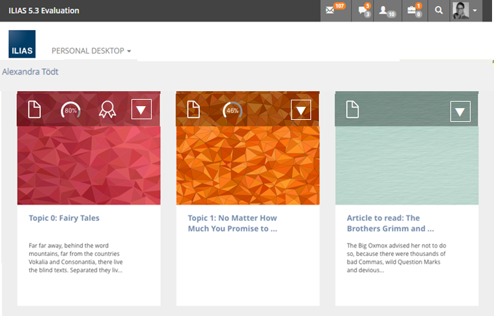The image size is (494, 316).
Task: Open the Brothers Grimm article link
Action: tap(390, 223)
